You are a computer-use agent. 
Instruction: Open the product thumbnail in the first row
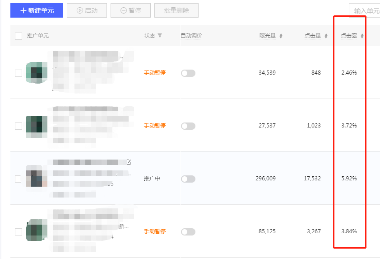37,73
